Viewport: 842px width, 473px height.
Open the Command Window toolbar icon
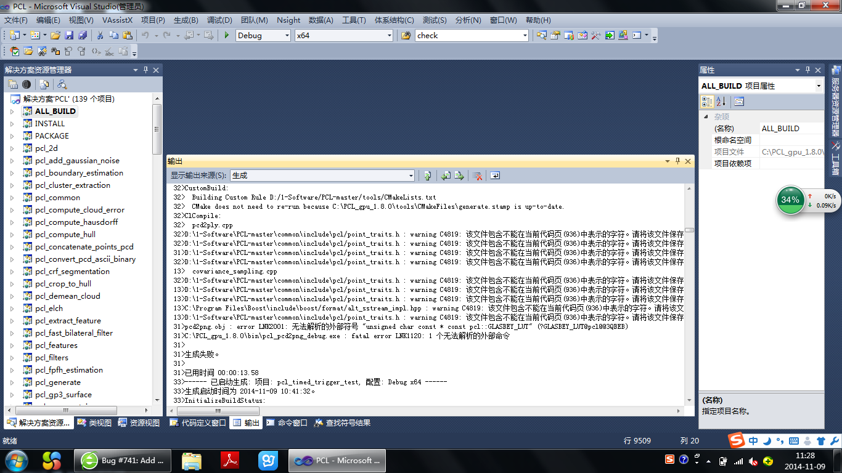point(637,35)
